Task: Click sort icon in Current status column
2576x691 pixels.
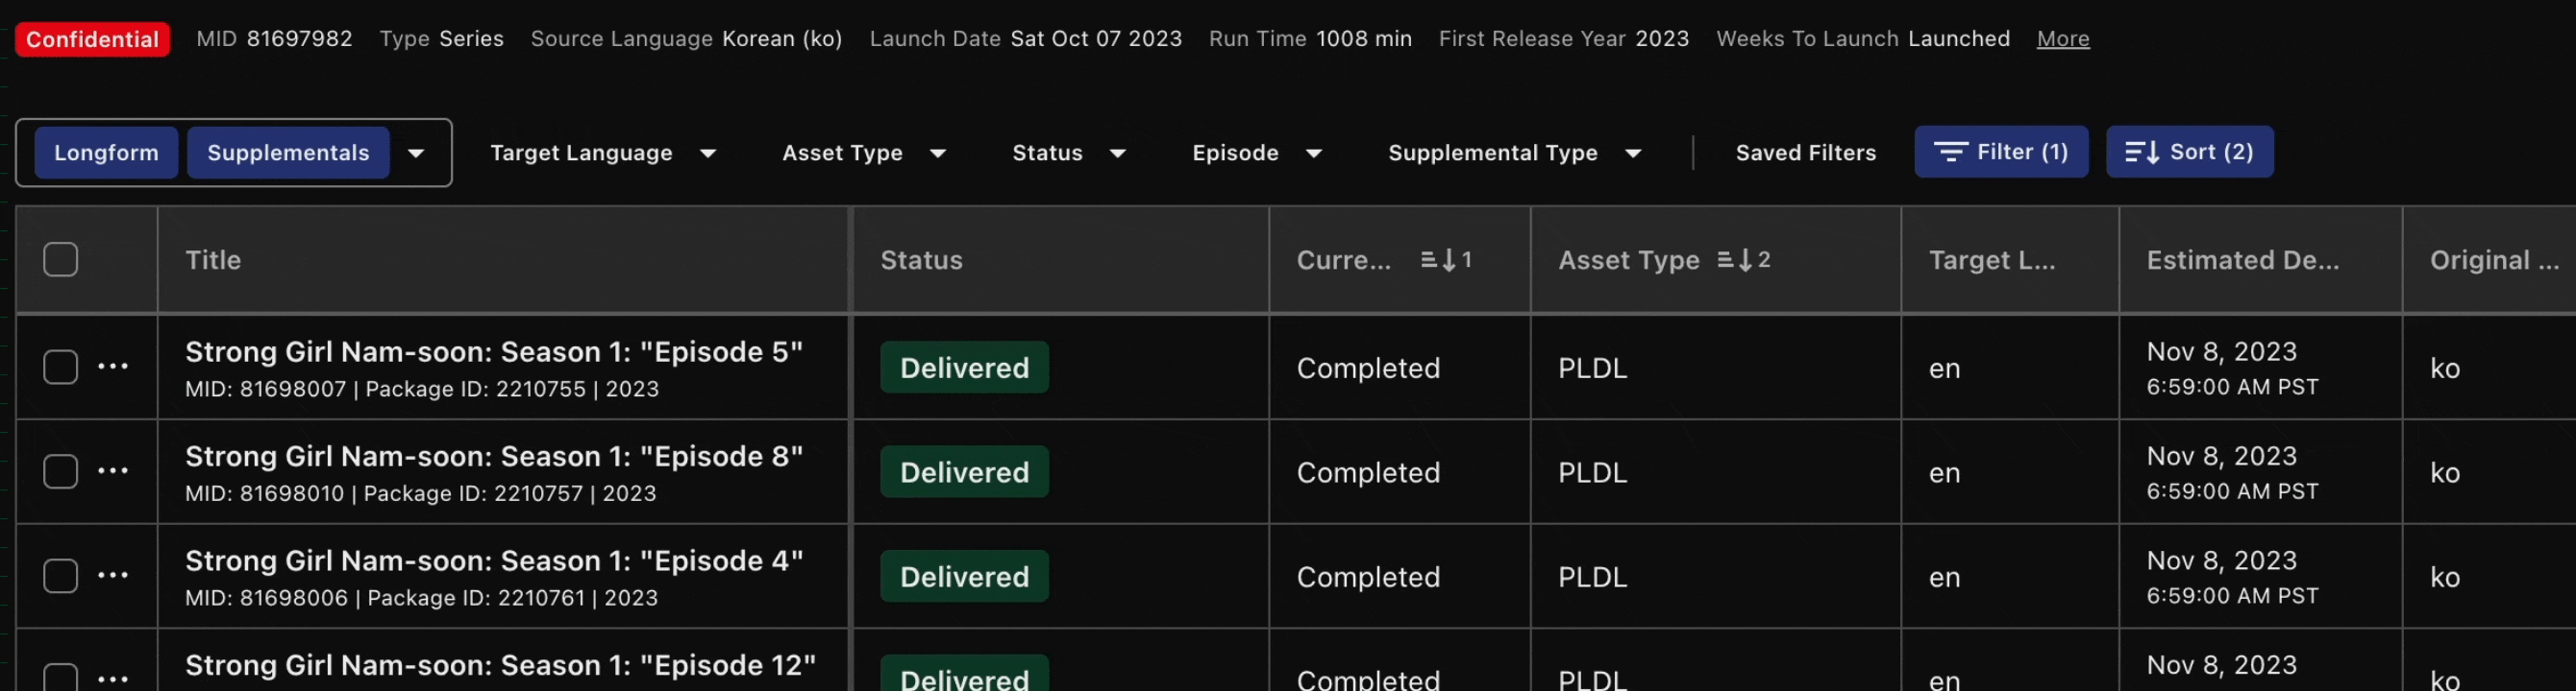Action: coord(1446,260)
